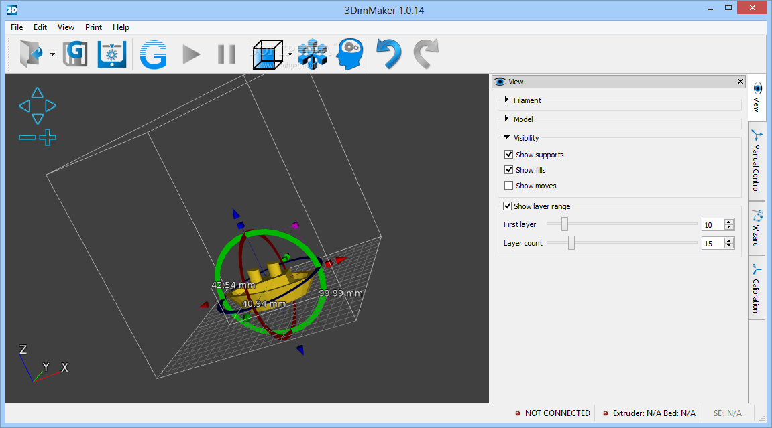Increase First layer with the up spinner
This screenshot has width=772, height=428.
pyautogui.click(x=729, y=222)
